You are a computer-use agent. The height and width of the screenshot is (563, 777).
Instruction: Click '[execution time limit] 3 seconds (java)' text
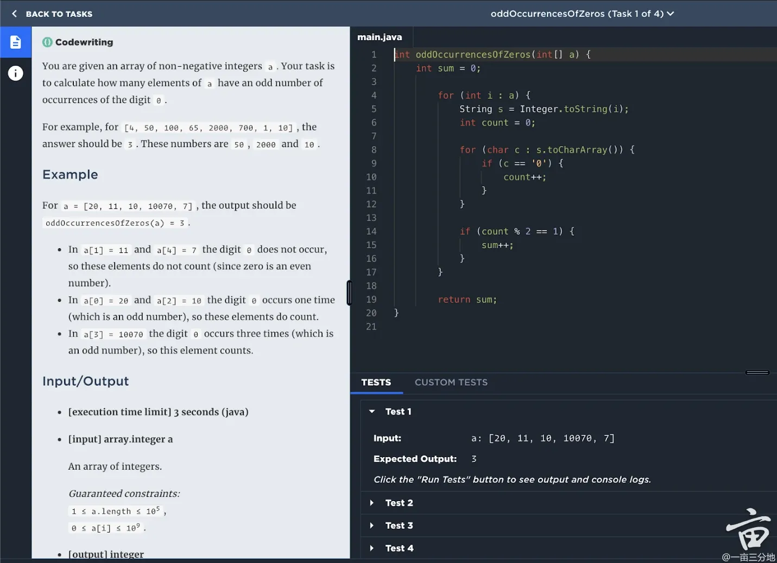[159, 412]
